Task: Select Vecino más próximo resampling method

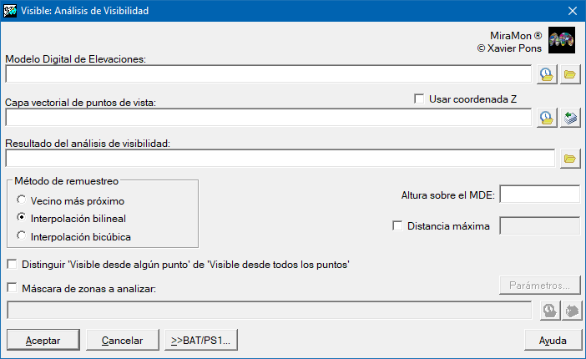Action: click(x=21, y=200)
